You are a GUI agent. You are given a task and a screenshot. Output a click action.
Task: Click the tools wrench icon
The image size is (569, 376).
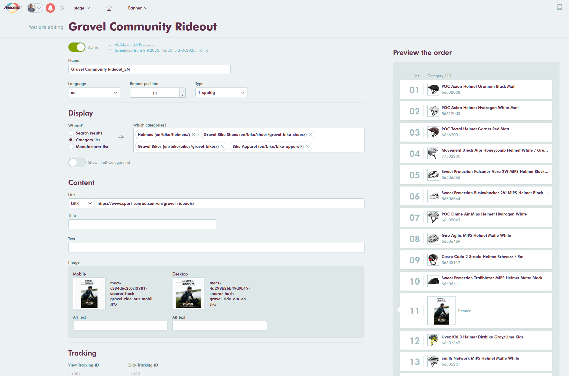[62, 8]
